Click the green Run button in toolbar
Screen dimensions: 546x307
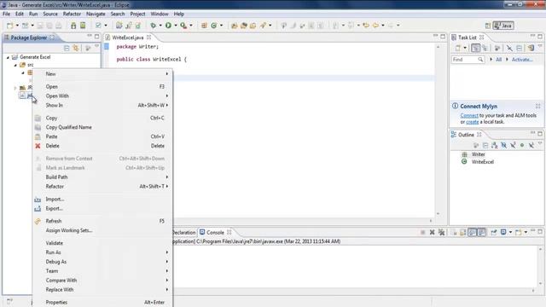(169, 26)
